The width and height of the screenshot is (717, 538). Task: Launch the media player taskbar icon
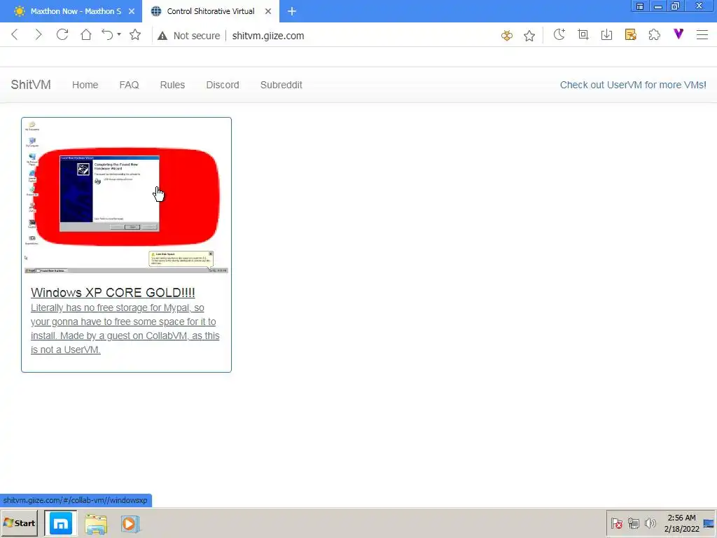click(x=130, y=524)
